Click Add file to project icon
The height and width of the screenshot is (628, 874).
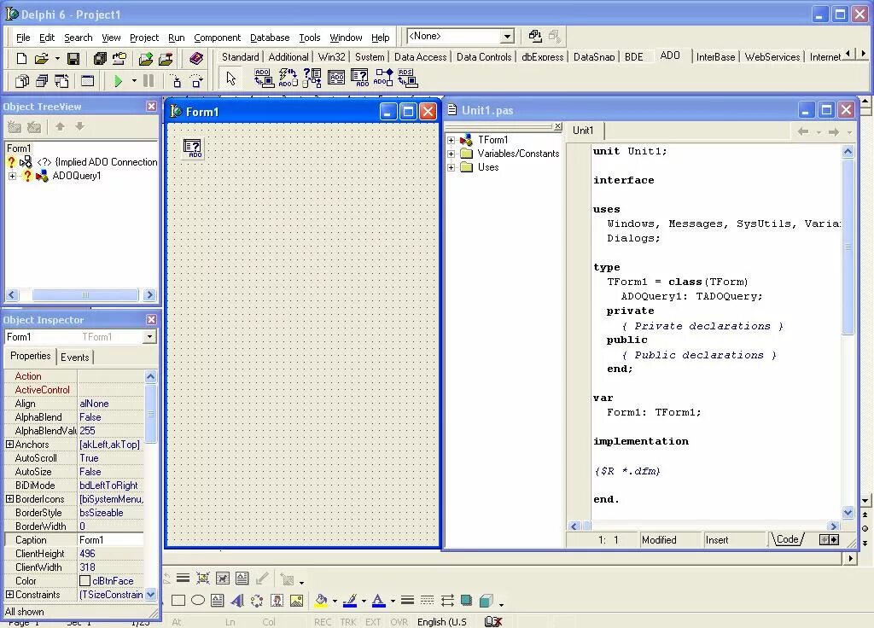[x=145, y=58]
